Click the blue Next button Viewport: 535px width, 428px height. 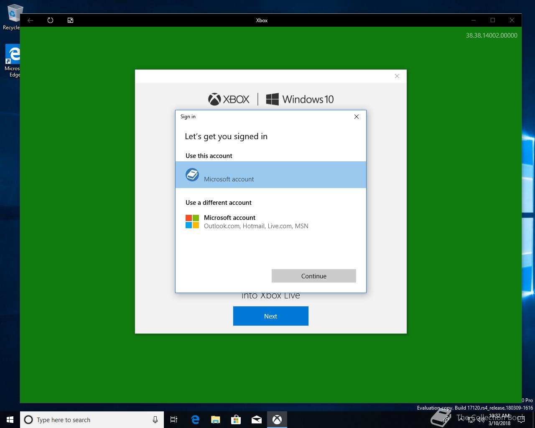pos(271,316)
